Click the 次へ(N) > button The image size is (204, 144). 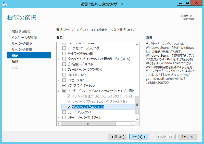click(x=139, y=137)
